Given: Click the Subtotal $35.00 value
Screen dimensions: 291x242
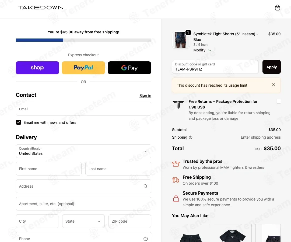Looking at the screenshot, I should (275, 130).
